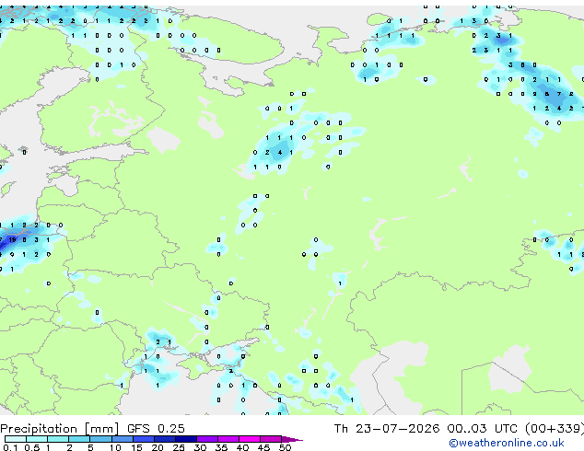This screenshot has width=584, height=451.
Task: Select the legend label '35'
Action: click(x=221, y=447)
